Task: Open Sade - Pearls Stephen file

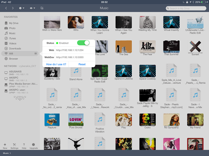Action: pos(171,98)
